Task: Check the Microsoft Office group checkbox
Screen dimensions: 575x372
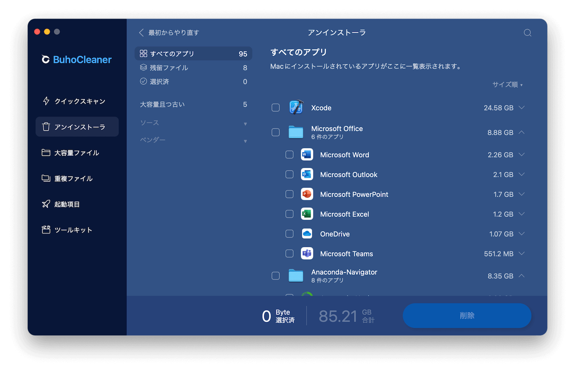Action: (x=276, y=132)
